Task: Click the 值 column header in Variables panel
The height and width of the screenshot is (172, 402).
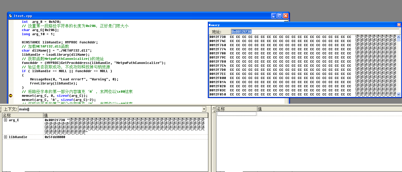Action: pyautogui.click(x=126, y=116)
